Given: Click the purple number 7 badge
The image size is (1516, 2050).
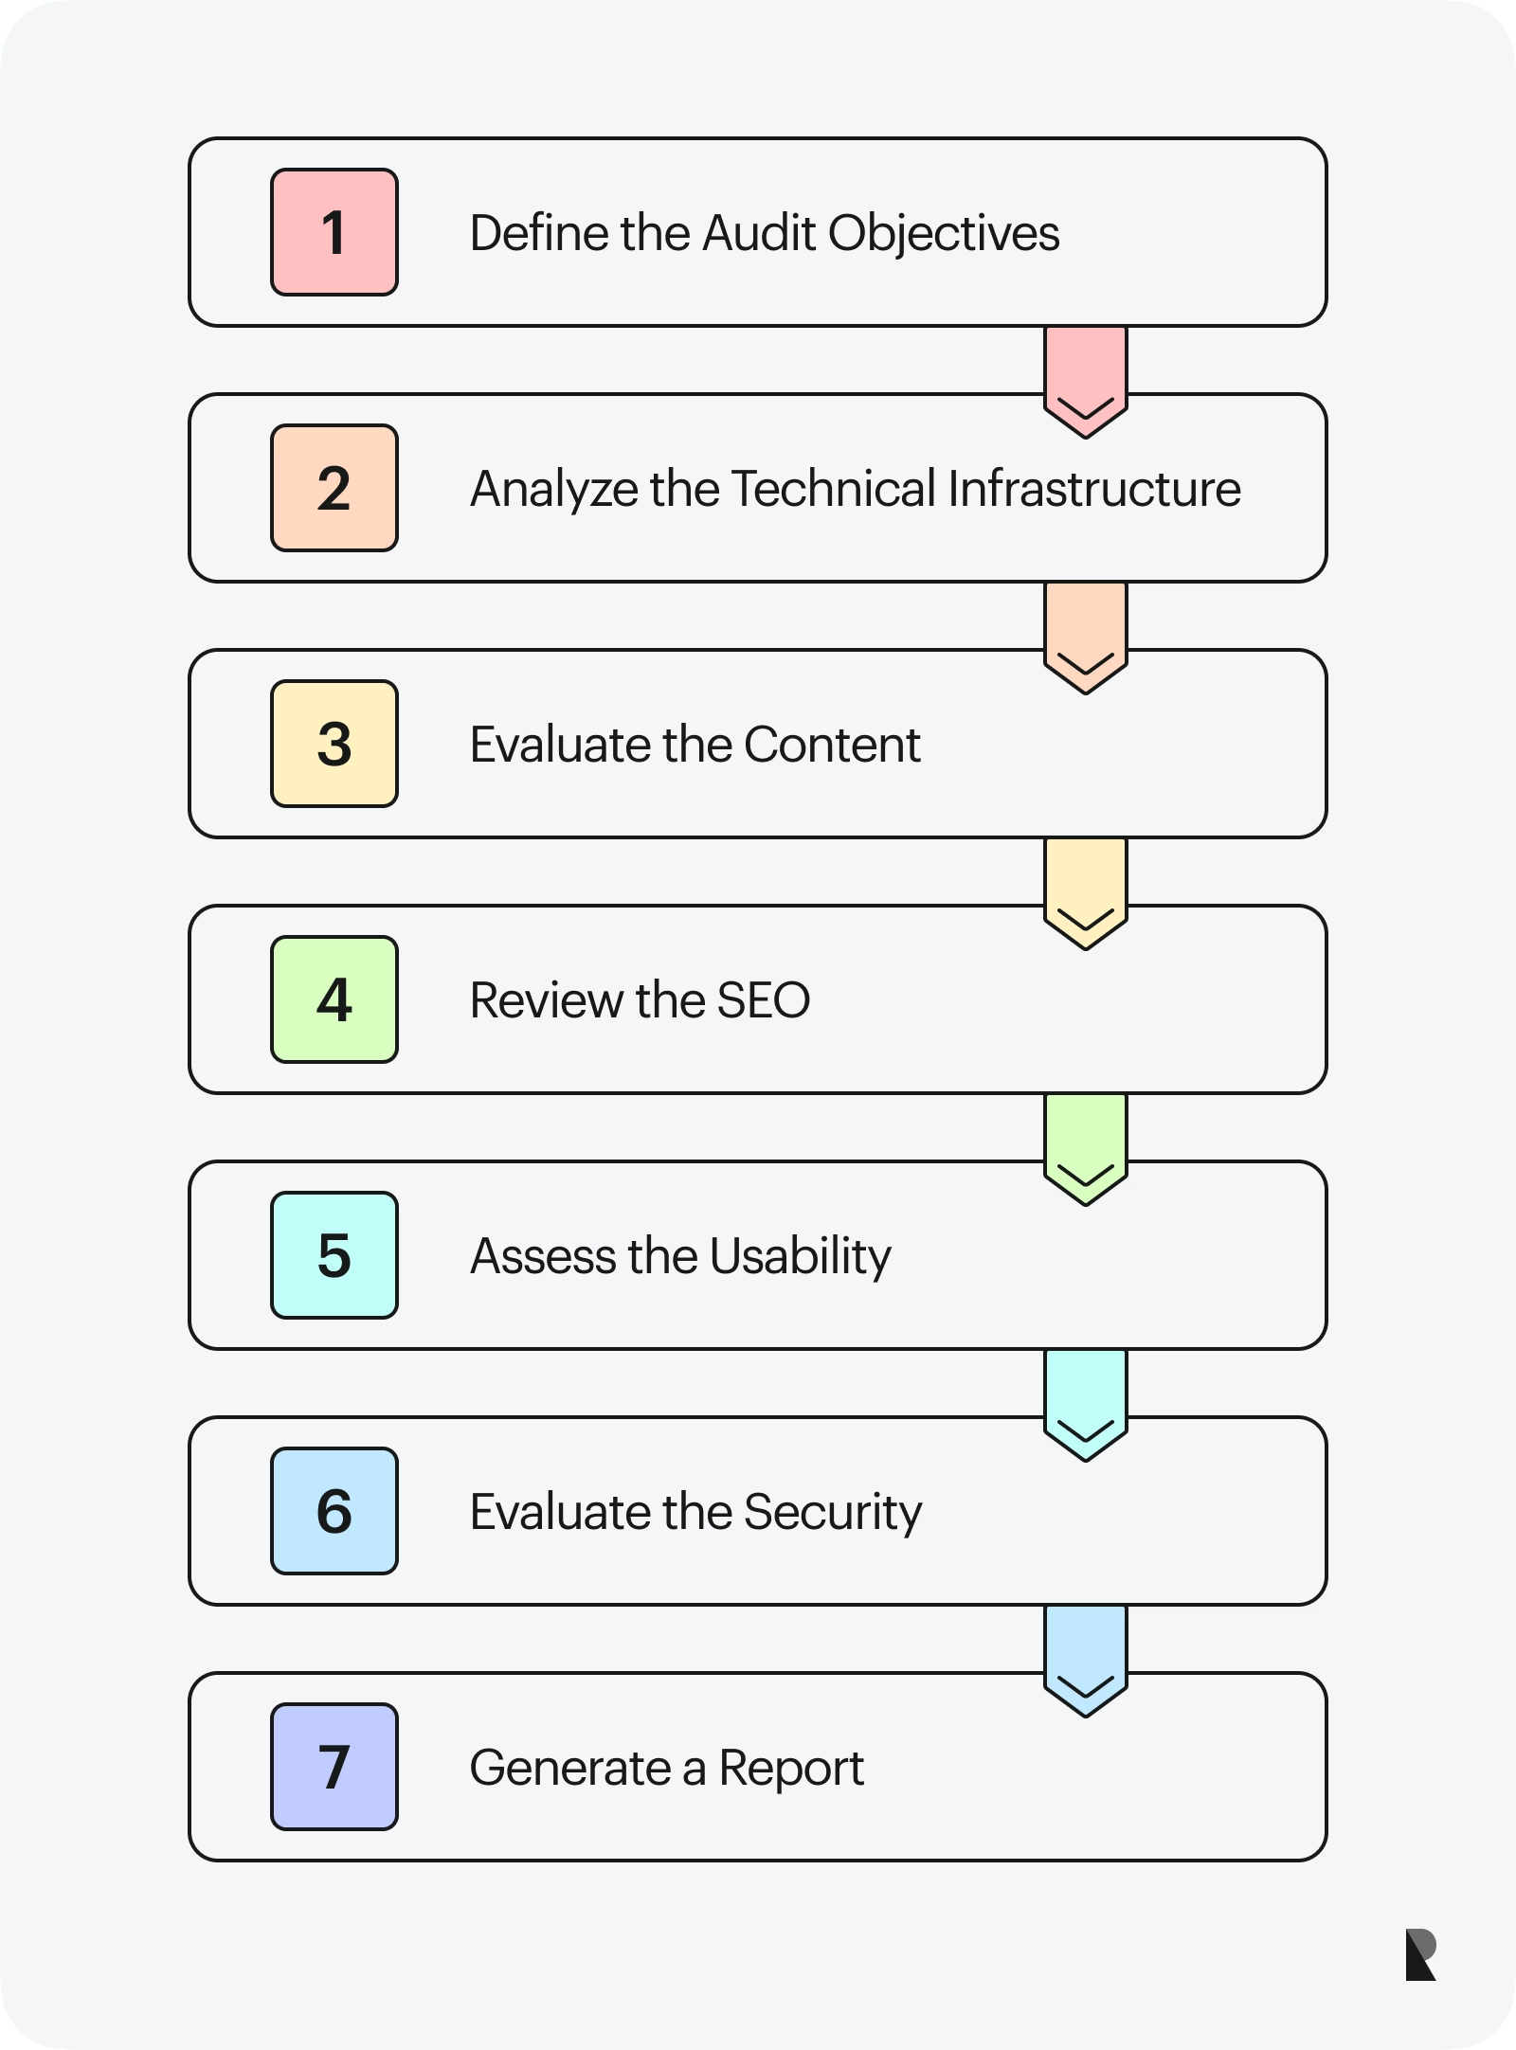Looking at the screenshot, I should (334, 1767).
